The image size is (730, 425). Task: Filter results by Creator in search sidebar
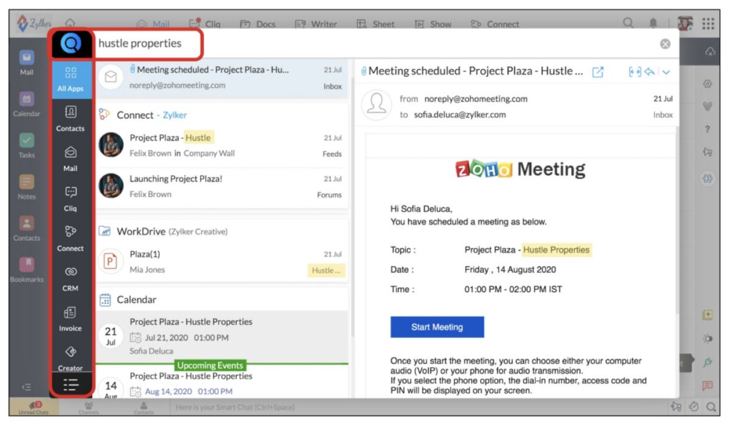click(x=71, y=359)
